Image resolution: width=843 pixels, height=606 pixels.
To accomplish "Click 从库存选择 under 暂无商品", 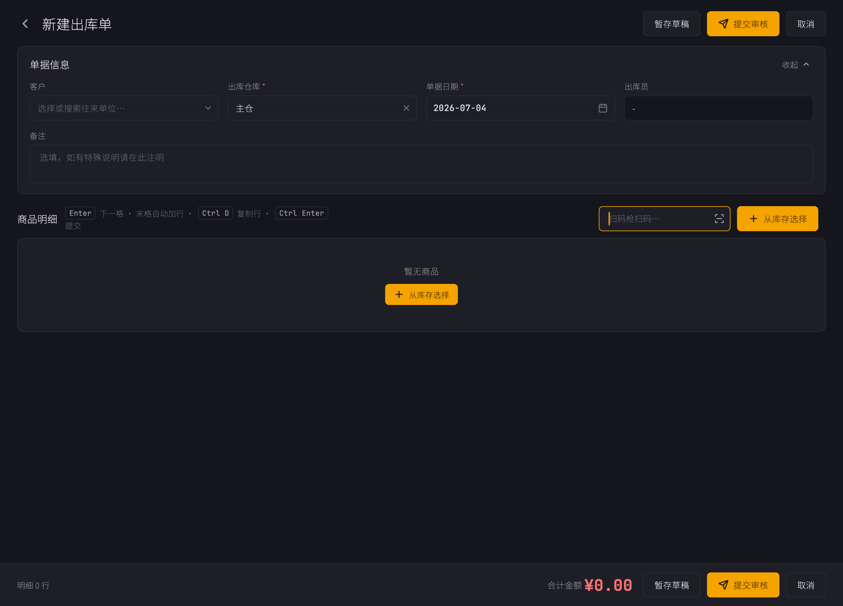I will coord(421,295).
